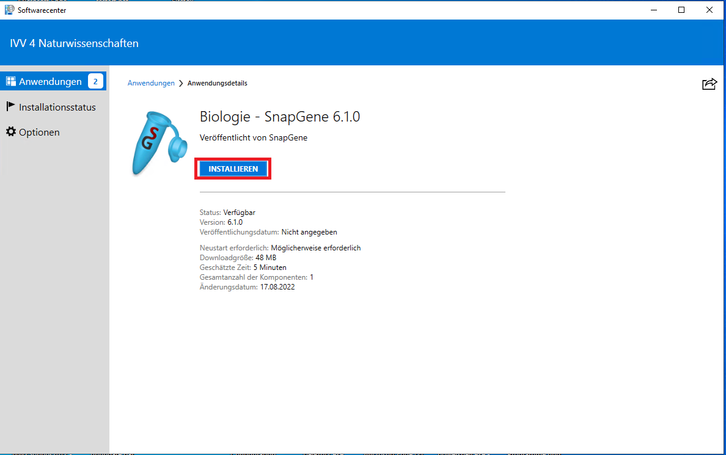This screenshot has width=726, height=455.
Task: Open the Optionen section label
Action: coord(39,133)
